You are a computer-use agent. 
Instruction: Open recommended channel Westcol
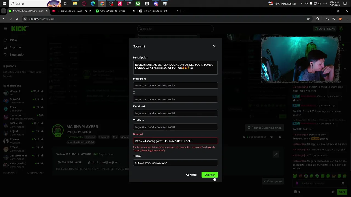tap(23, 92)
